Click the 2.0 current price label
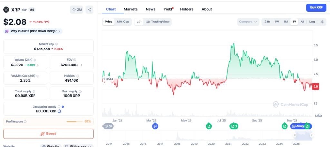Viewport: 330px width, 147px height. [316, 86]
